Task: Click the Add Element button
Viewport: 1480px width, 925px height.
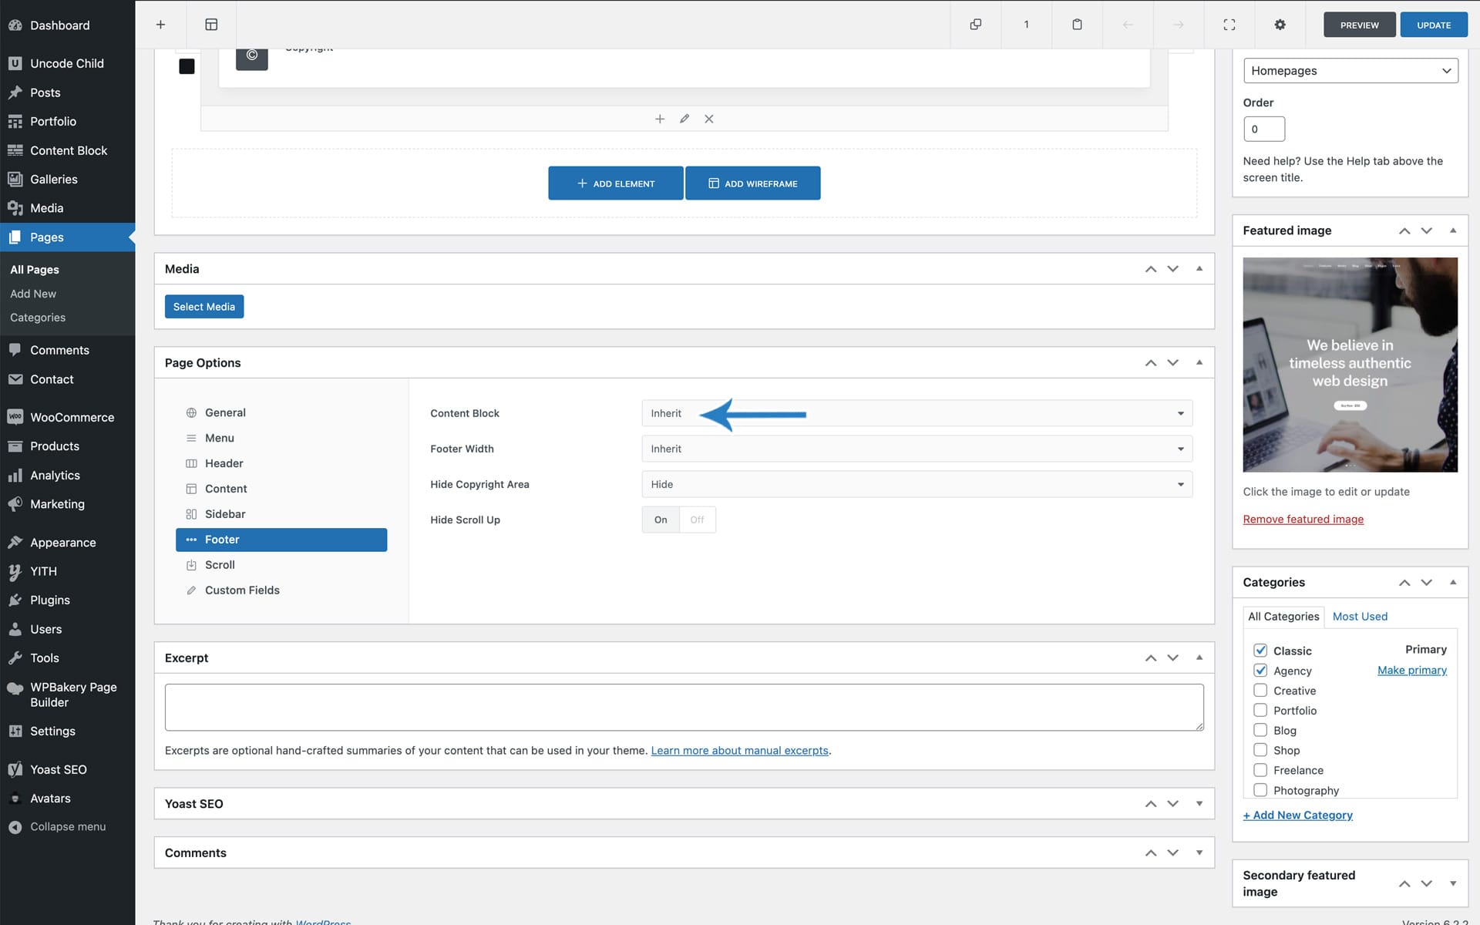Action: (615, 183)
